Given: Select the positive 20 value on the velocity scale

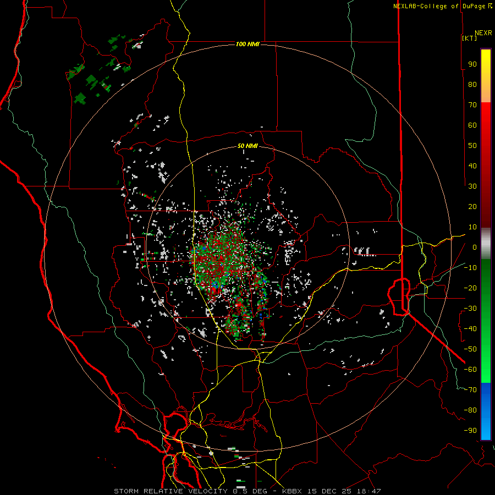Looking at the screenshot, I should pyautogui.click(x=472, y=206).
